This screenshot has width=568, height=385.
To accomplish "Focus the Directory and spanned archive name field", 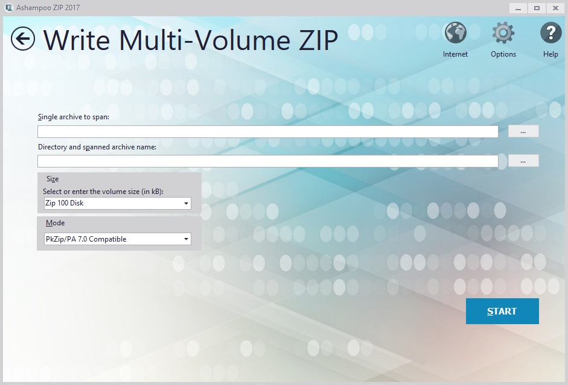I will click(x=267, y=161).
